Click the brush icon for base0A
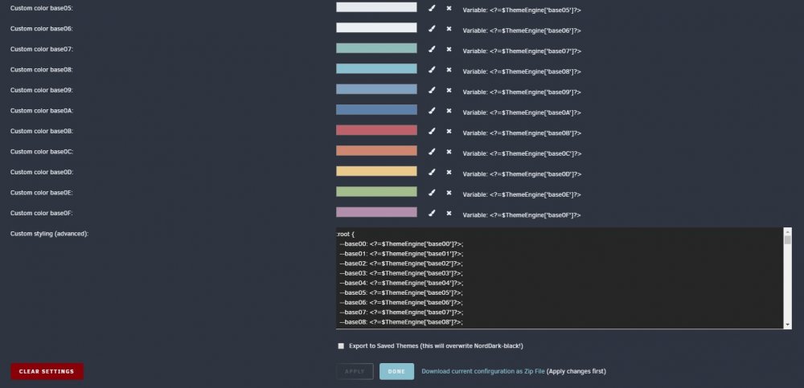The height and width of the screenshot is (388, 804). (x=432, y=111)
